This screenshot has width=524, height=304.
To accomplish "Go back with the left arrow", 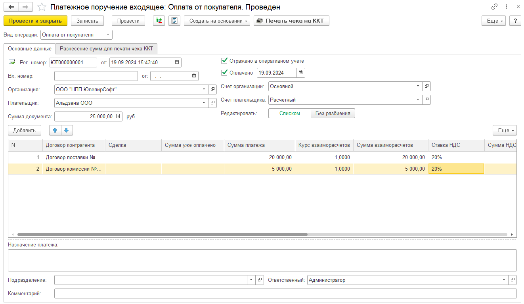I will point(11,7).
